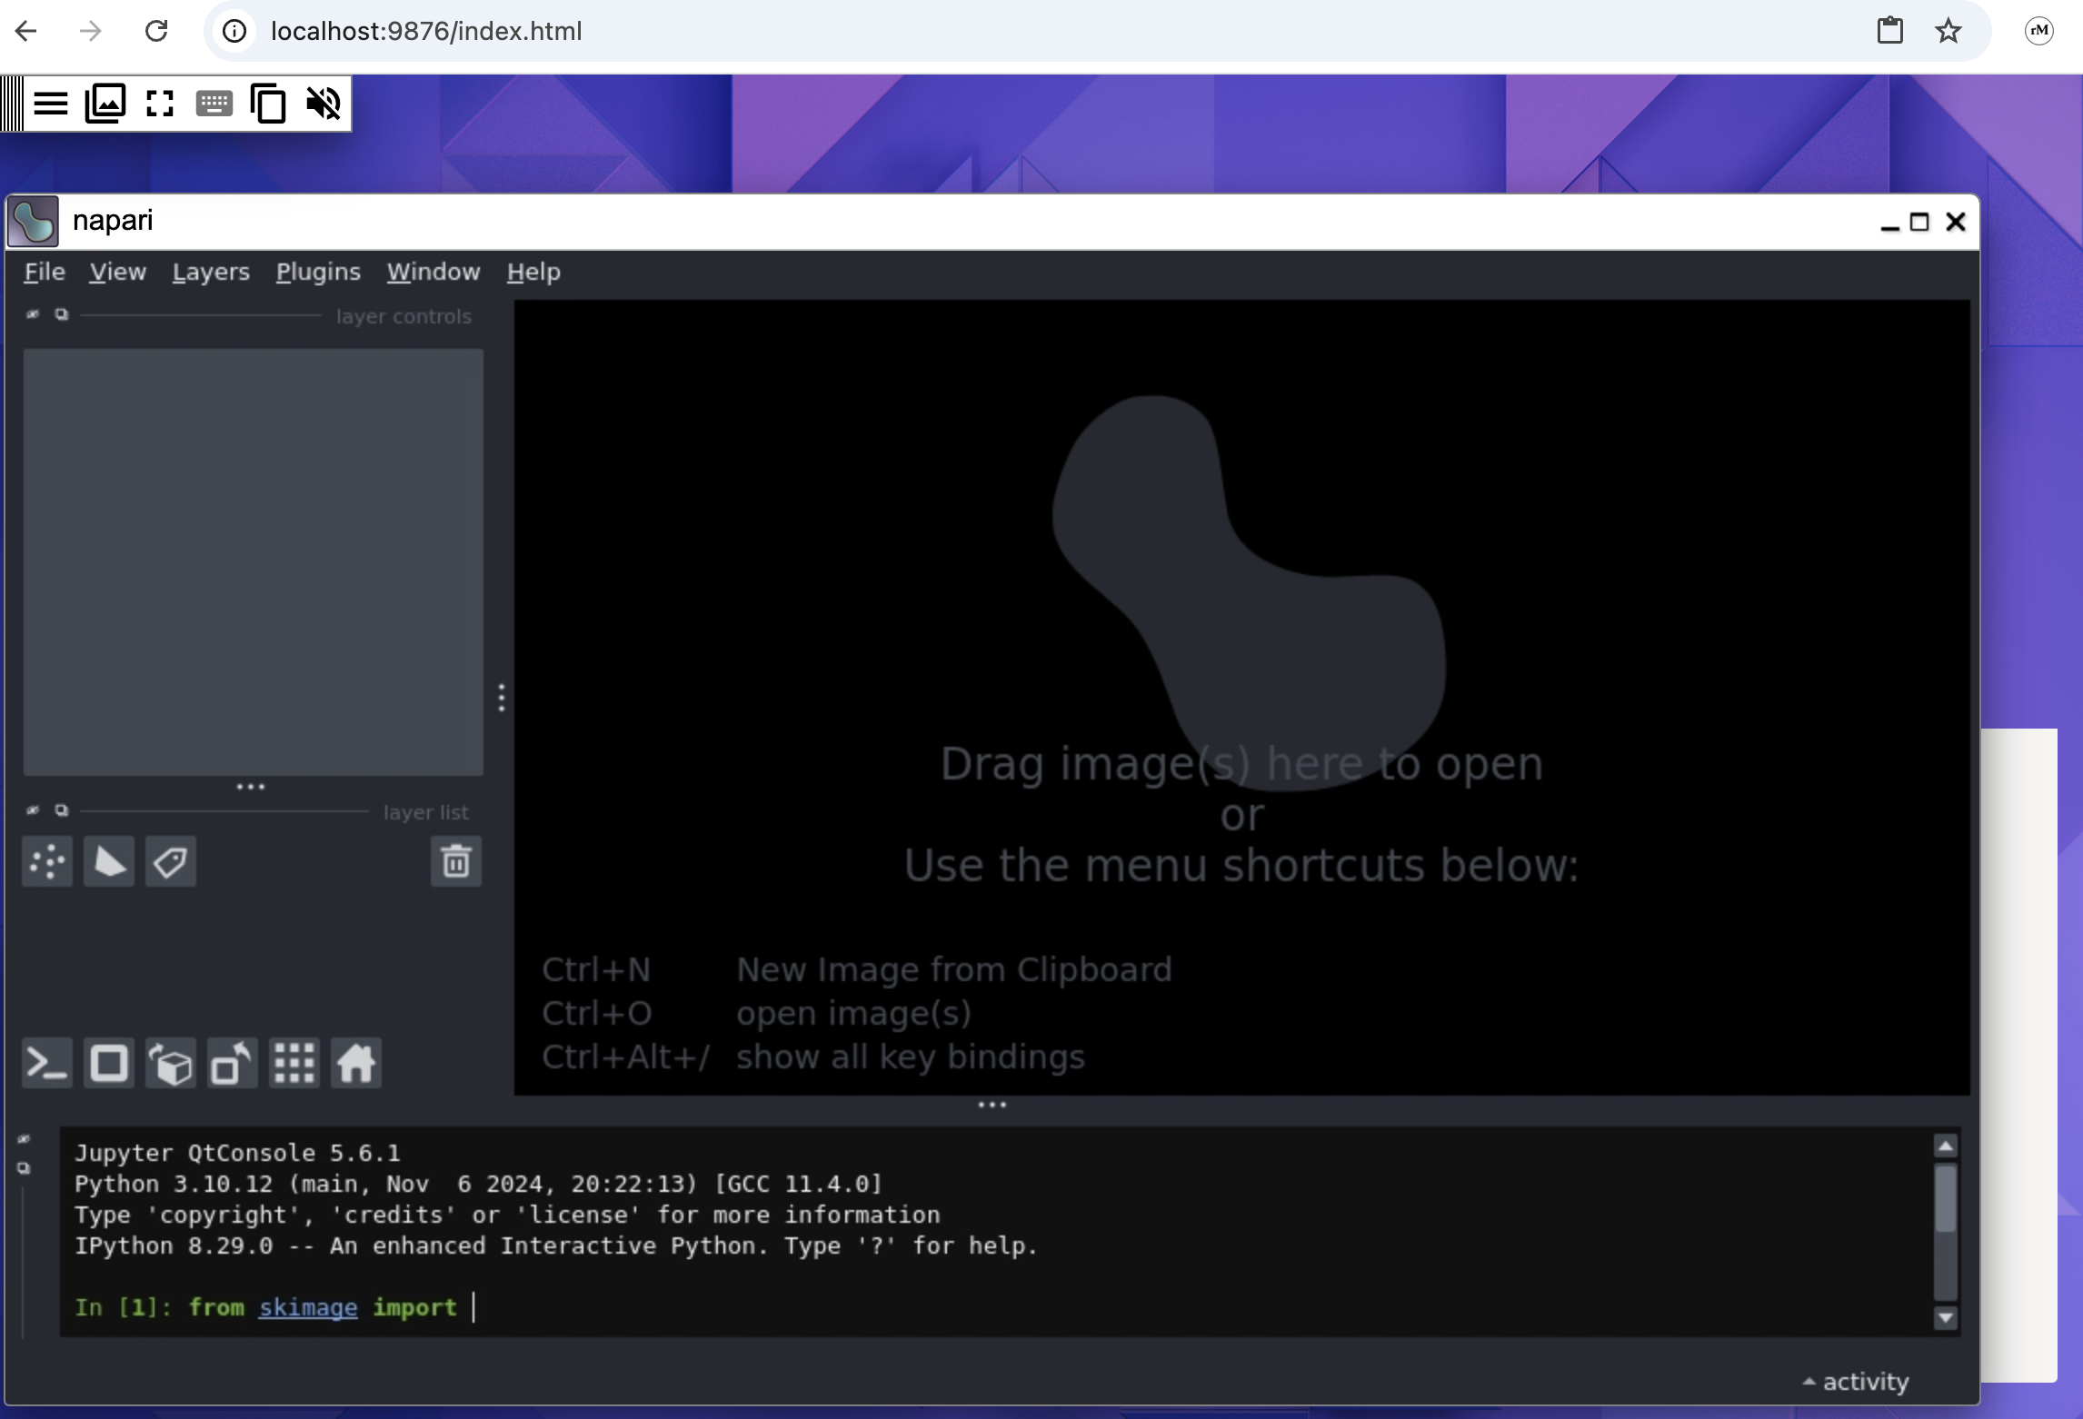The image size is (2083, 1419).
Task: Add a new labels layer
Action: 171,861
